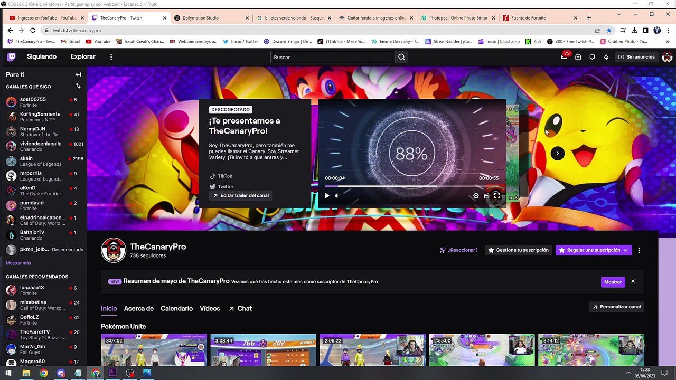676x380 pixels.
Task: Switch to Photopea browser tab
Action: (x=459, y=18)
